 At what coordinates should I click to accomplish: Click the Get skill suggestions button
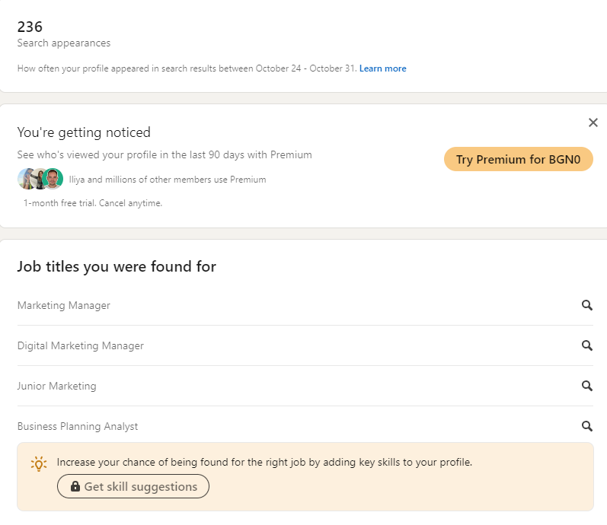click(x=133, y=486)
